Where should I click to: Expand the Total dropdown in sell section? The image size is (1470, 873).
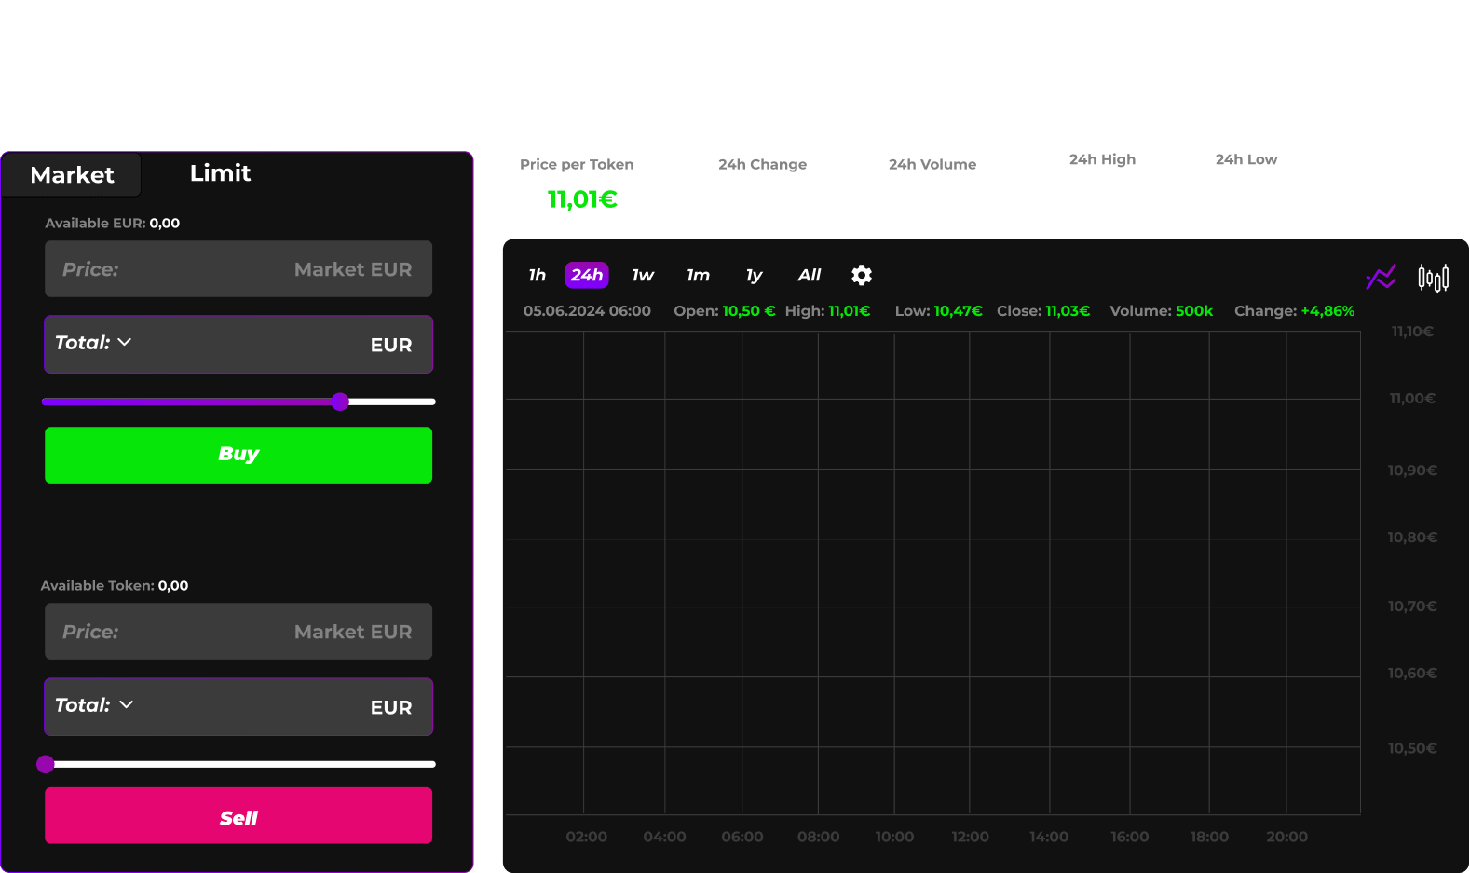click(x=94, y=705)
